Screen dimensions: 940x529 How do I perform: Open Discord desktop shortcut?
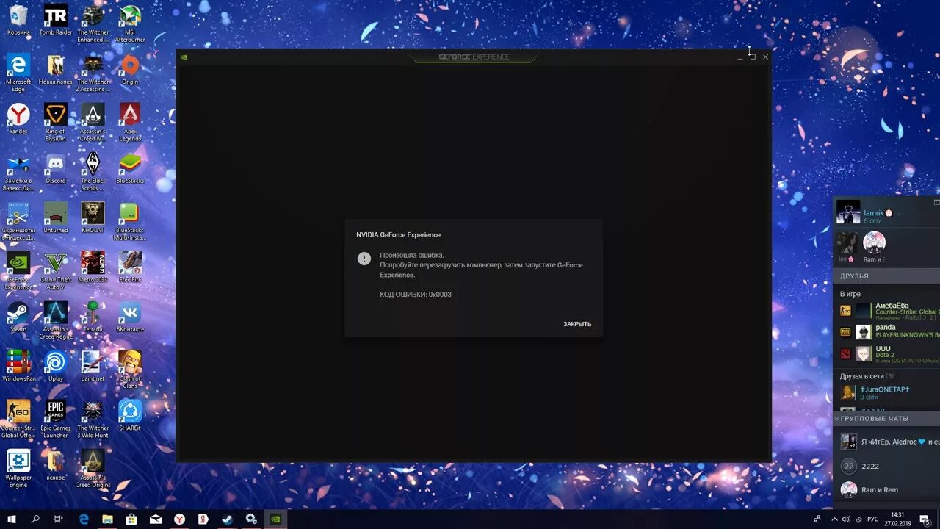point(56,168)
